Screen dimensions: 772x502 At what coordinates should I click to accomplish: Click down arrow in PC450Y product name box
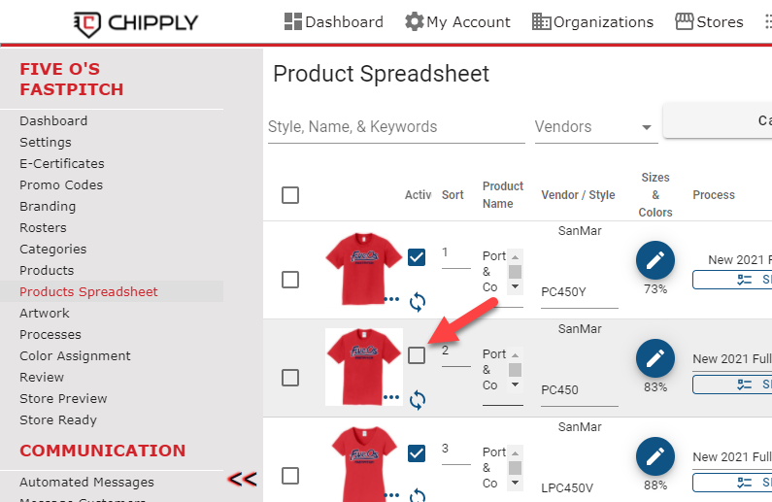pyautogui.click(x=515, y=286)
